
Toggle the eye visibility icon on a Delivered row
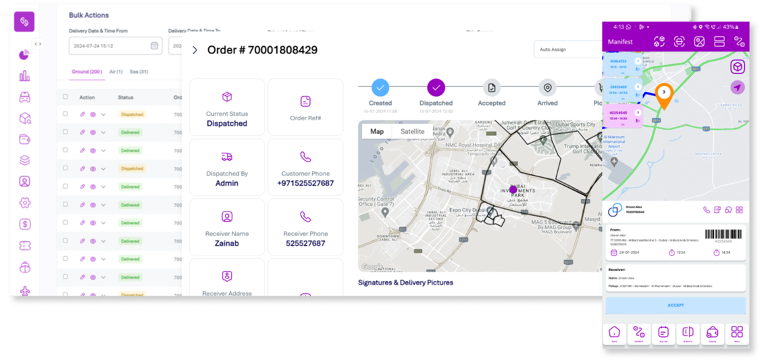pos(92,132)
